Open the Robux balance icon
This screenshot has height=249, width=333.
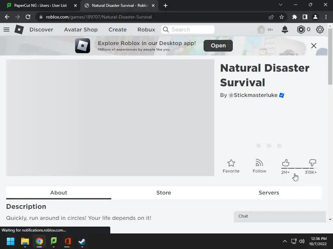tap(301, 30)
